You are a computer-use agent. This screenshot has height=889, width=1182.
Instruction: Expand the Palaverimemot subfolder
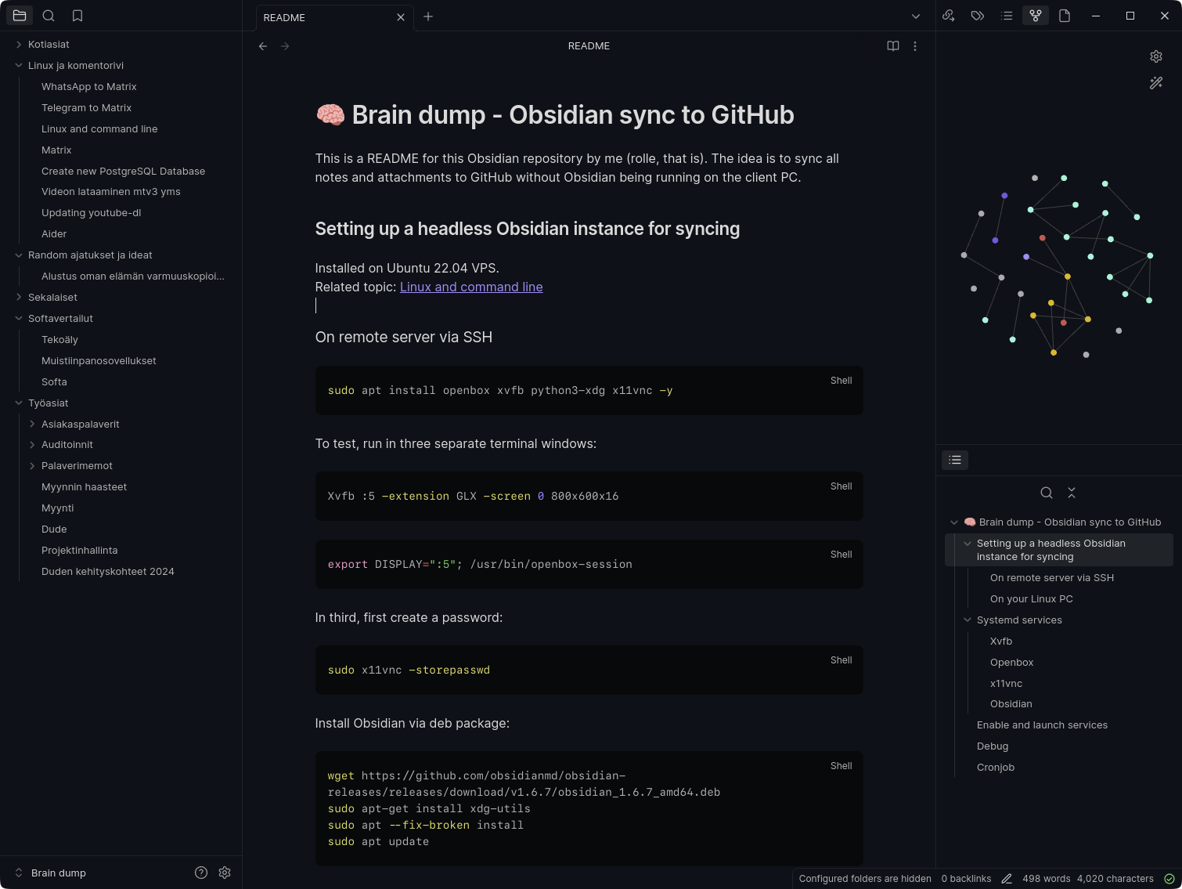point(32,466)
